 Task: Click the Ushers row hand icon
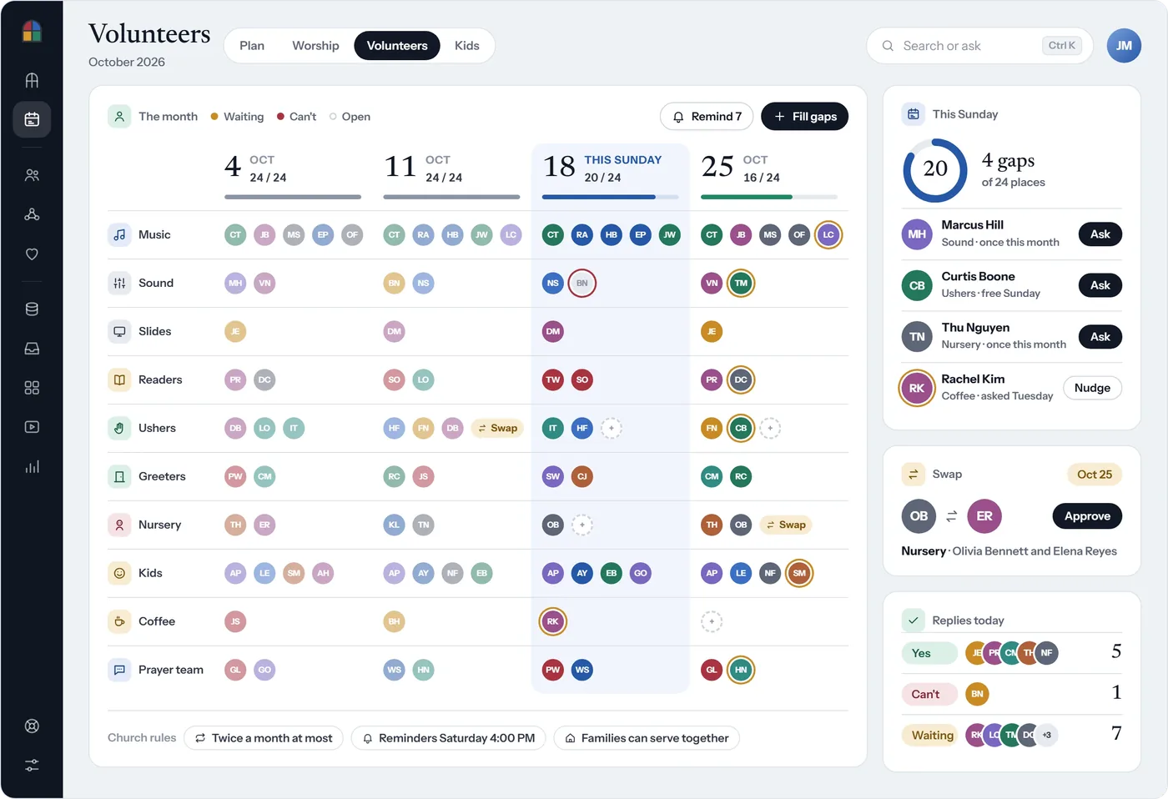pyautogui.click(x=119, y=429)
